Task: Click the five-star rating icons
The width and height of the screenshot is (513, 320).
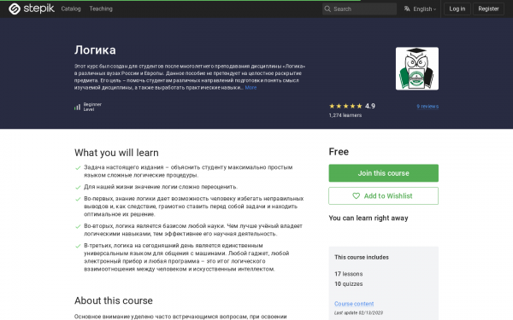Action: pyautogui.click(x=345, y=106)
